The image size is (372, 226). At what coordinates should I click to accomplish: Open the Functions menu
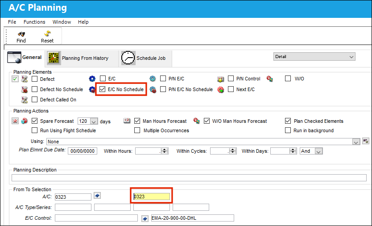[34, 22]
